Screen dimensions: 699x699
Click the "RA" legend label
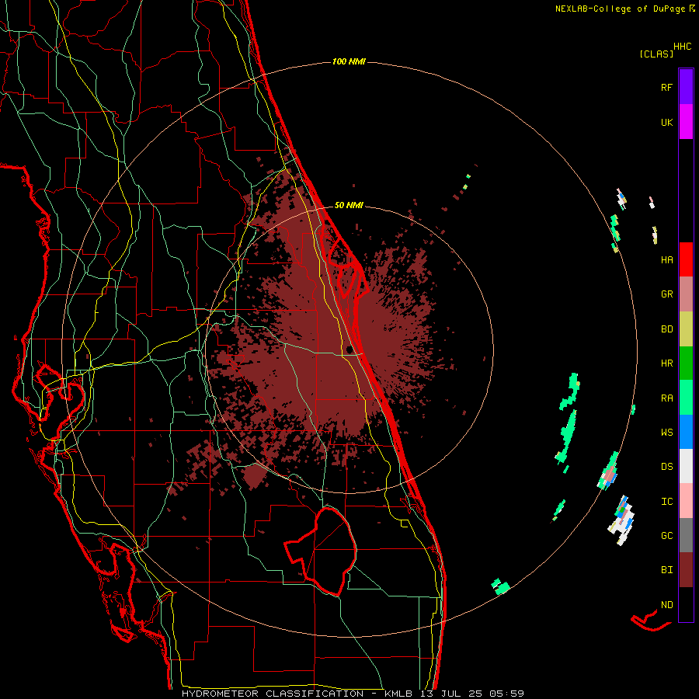pyautogui.click(x=666, y=398)
